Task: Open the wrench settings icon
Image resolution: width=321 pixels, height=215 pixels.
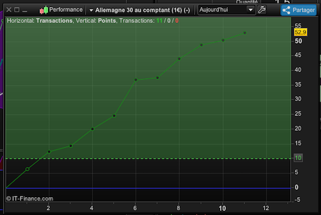Action: click(x=262, y=10)
